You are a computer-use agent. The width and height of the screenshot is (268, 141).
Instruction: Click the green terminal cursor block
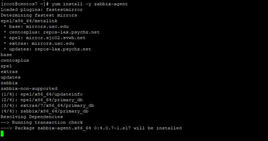point(2,134)
